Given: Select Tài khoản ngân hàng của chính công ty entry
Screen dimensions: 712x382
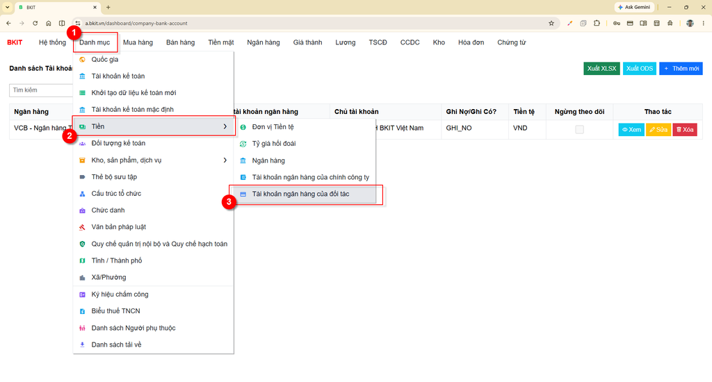Looking at the screenshot, I should tap(306, 177).
